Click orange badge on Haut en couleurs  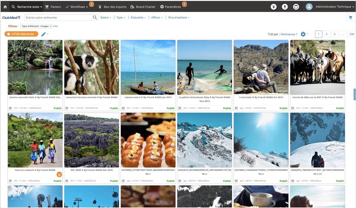click(x=59, y=174)
